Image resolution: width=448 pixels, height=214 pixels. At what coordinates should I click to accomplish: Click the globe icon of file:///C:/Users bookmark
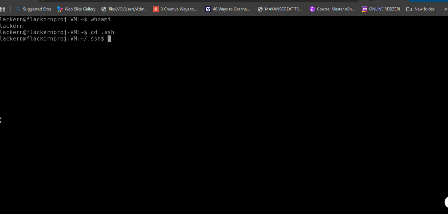(x=104, y=9)
